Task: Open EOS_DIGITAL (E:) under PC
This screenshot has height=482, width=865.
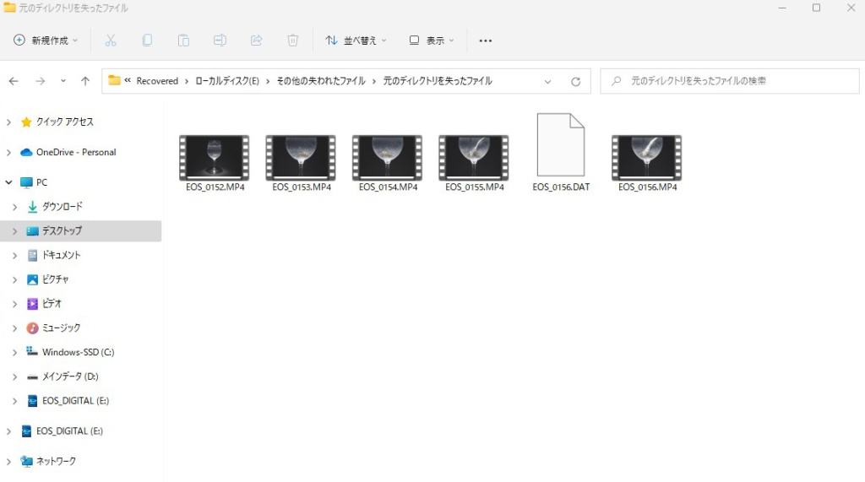Action: click(x=75, y=401)
